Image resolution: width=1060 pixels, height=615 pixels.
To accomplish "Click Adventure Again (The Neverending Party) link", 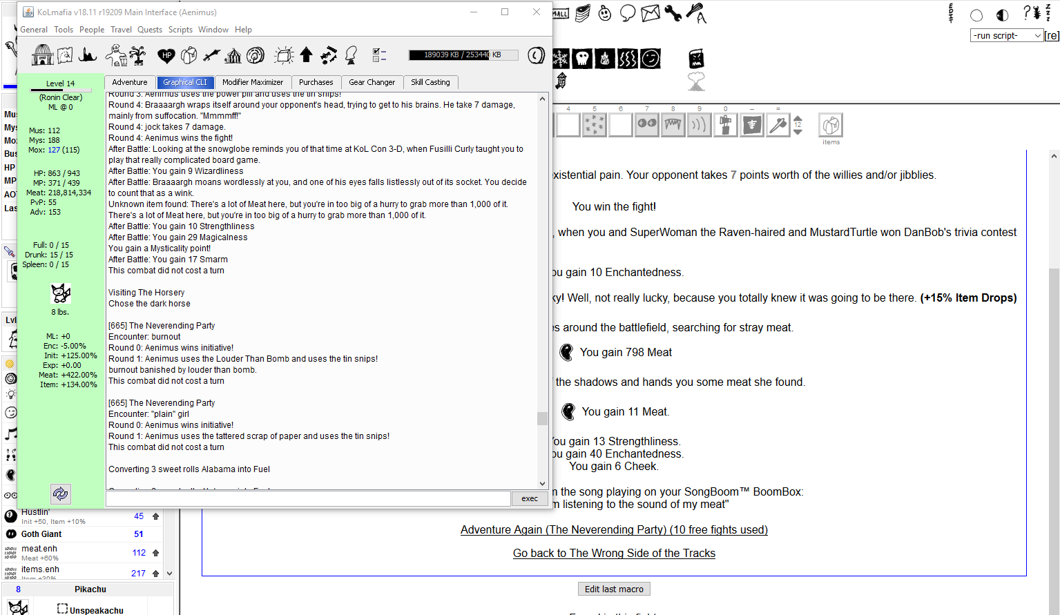I will (614, 529).
